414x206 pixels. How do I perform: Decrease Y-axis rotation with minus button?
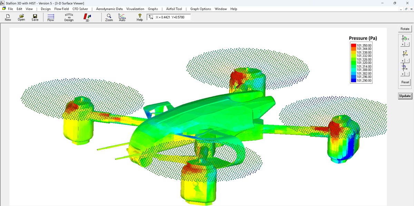tap(407, 60)
